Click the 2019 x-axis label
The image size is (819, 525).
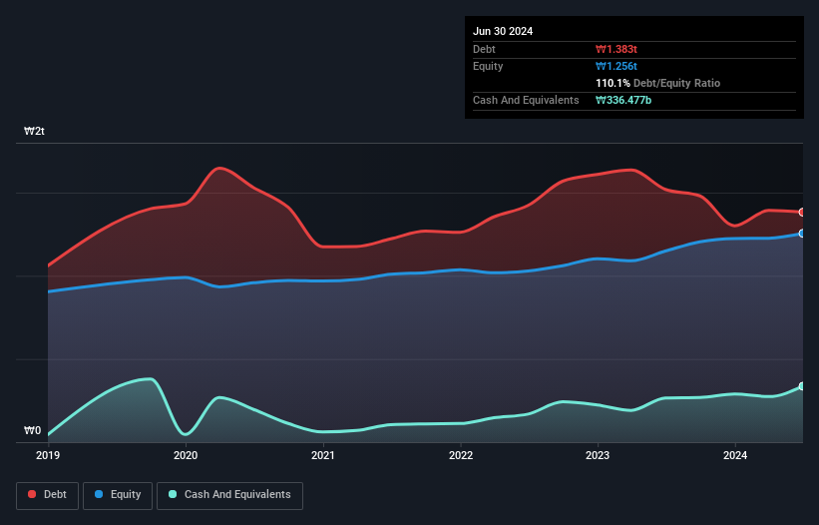point(48,455)
